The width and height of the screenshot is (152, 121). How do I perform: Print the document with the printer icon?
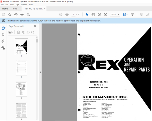[22, 14]
